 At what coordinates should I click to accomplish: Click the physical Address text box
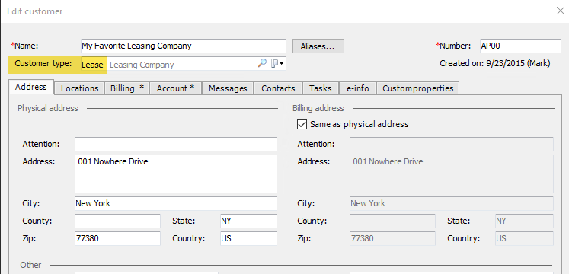[176, 174]
